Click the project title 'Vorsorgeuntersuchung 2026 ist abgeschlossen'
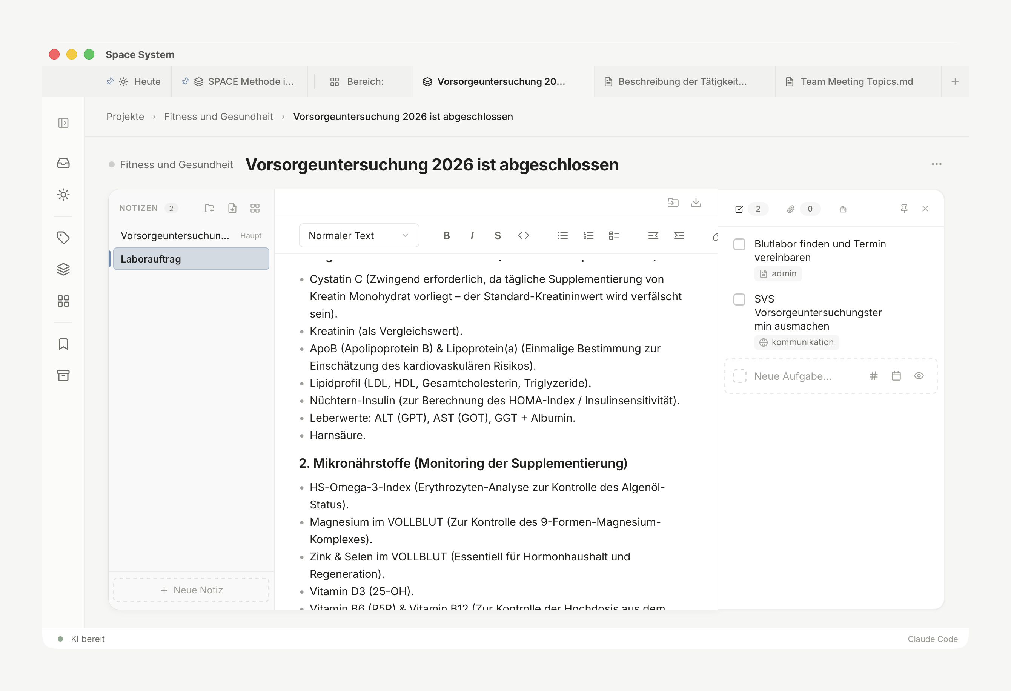This screenshot has width=1011, height=691. point(432,165)
